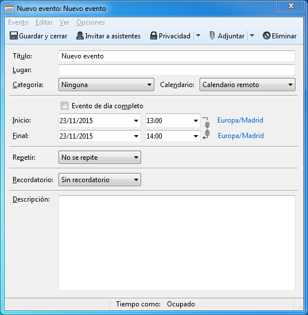The width and height of the screenshot is (308, 315).
Task: Click the Adjuntar paperclip icon
Action: click(x=212, y=36)
